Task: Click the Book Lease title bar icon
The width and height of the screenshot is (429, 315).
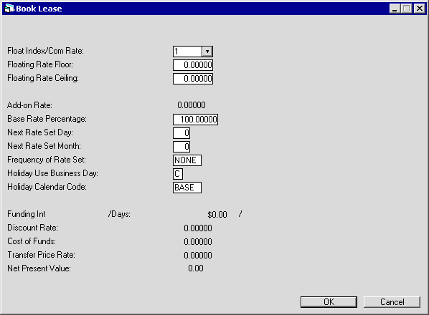Action: 9,9
